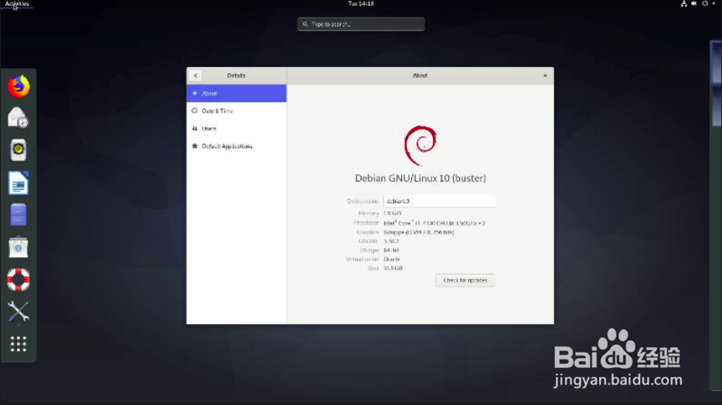Click the Disk value 31.5 GB

coord(393,268)
